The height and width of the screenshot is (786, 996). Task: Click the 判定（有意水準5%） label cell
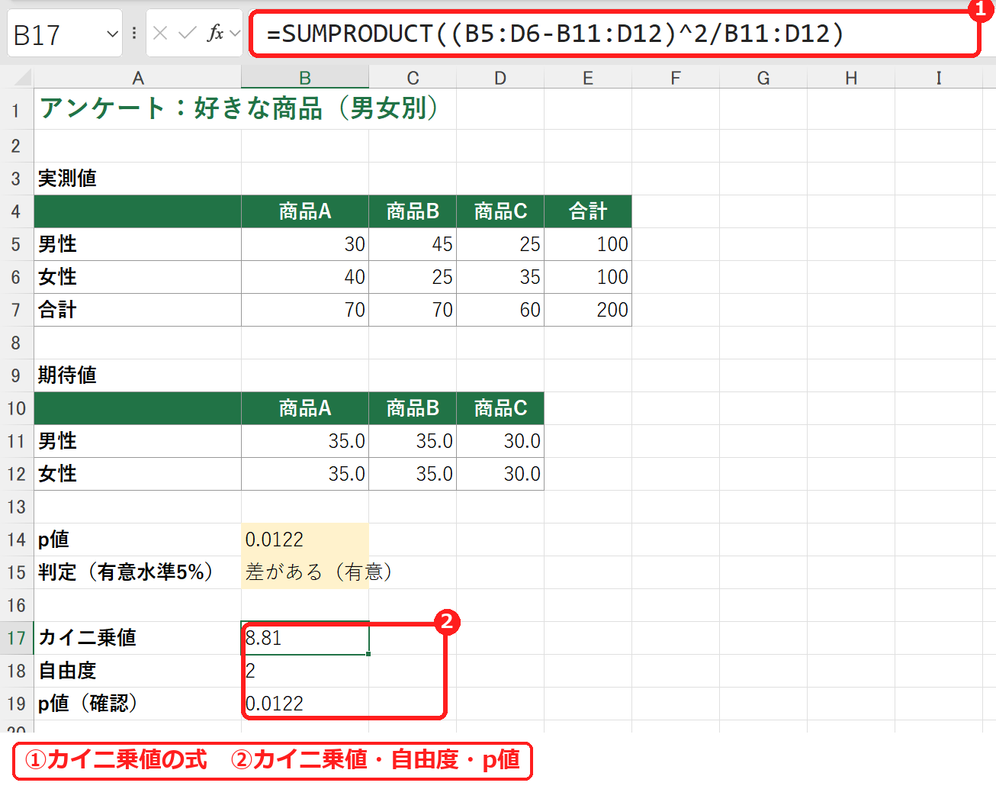[x=138, y=572]
